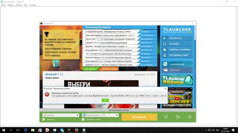The height and width of the screenshot is (133, 238).
Task: Enable the Обновить клиент checkbox
Action: tap(83, 119)
